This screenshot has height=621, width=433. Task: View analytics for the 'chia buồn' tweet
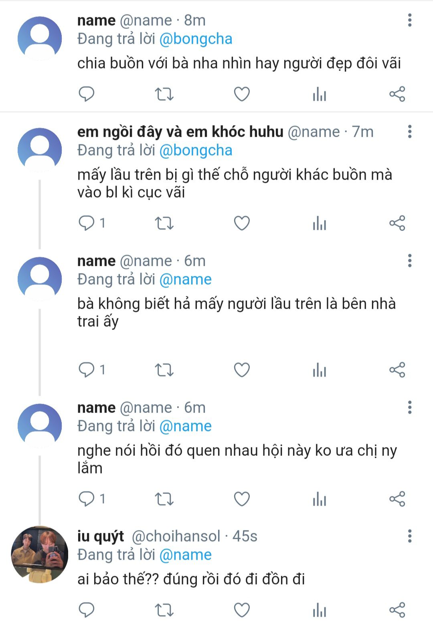pyautogui.click(x=319, y=94)
